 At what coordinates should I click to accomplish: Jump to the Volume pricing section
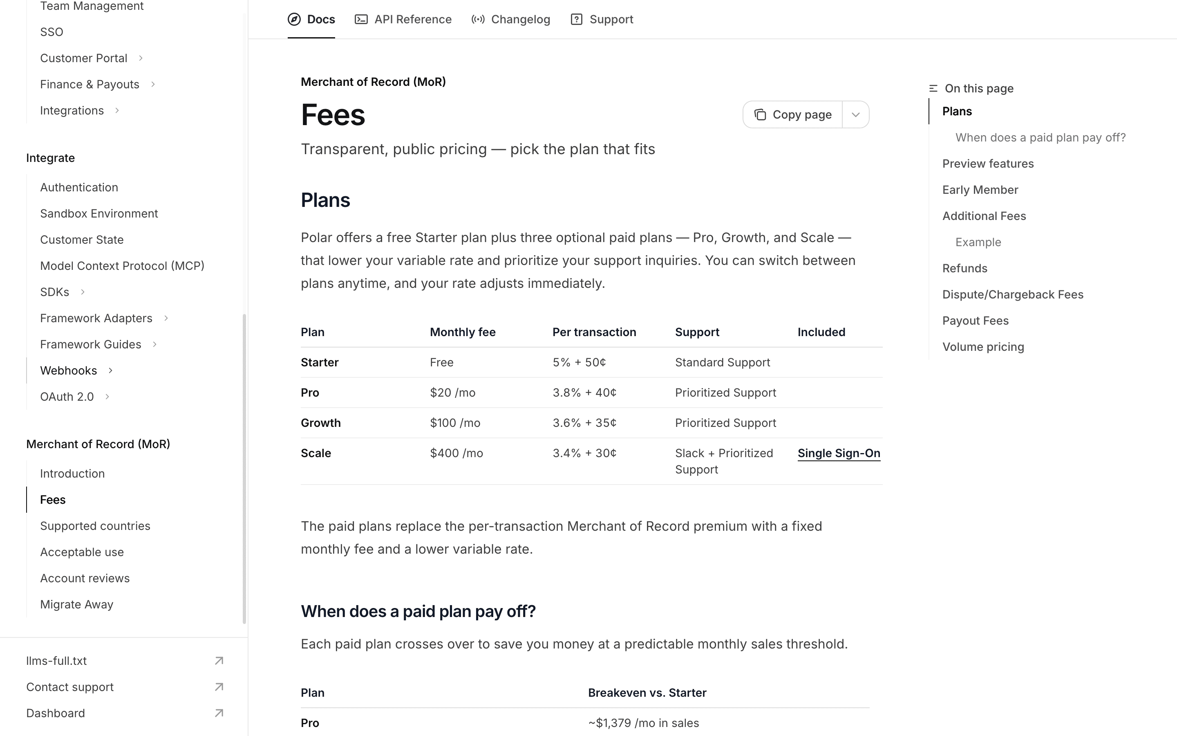(x=983, y=347)
